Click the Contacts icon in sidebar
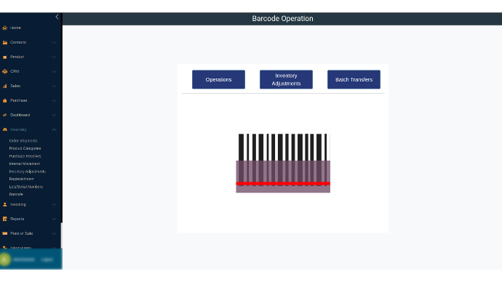502x282 pixels. (5, 43)
